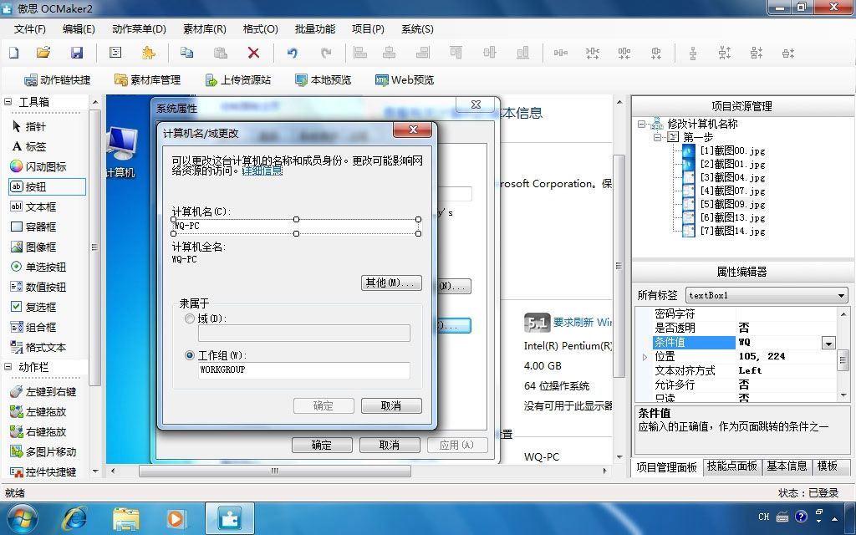Open the 所有标签 textBox1 dropdown
856x535 pixels.
pos(841,295)
